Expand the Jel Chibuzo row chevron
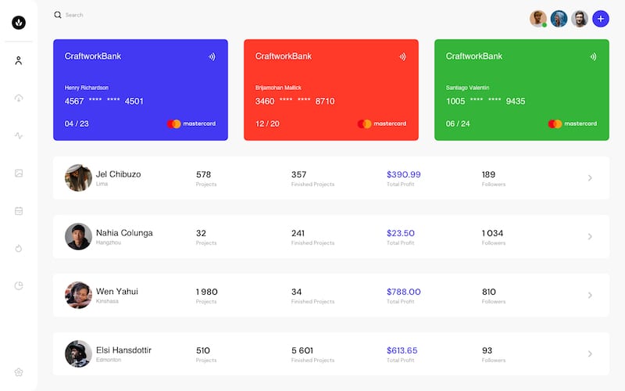The image size is (625, 391). pyautogui.click(x=590, y=178)
